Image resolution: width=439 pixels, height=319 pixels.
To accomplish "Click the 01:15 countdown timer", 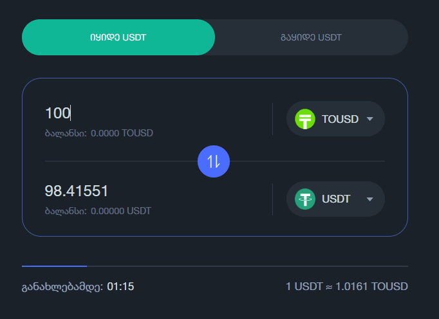I will (x=120, y=286).
